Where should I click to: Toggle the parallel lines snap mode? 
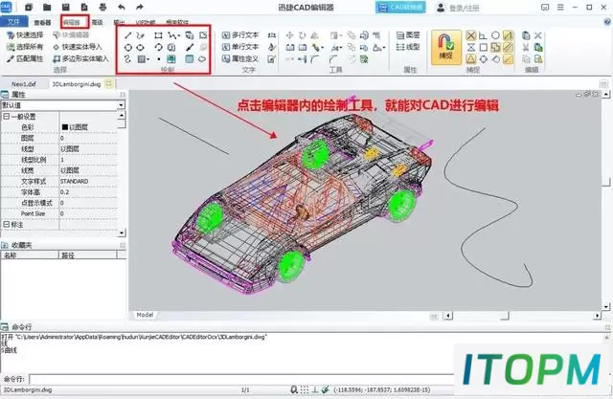(508, 48)
